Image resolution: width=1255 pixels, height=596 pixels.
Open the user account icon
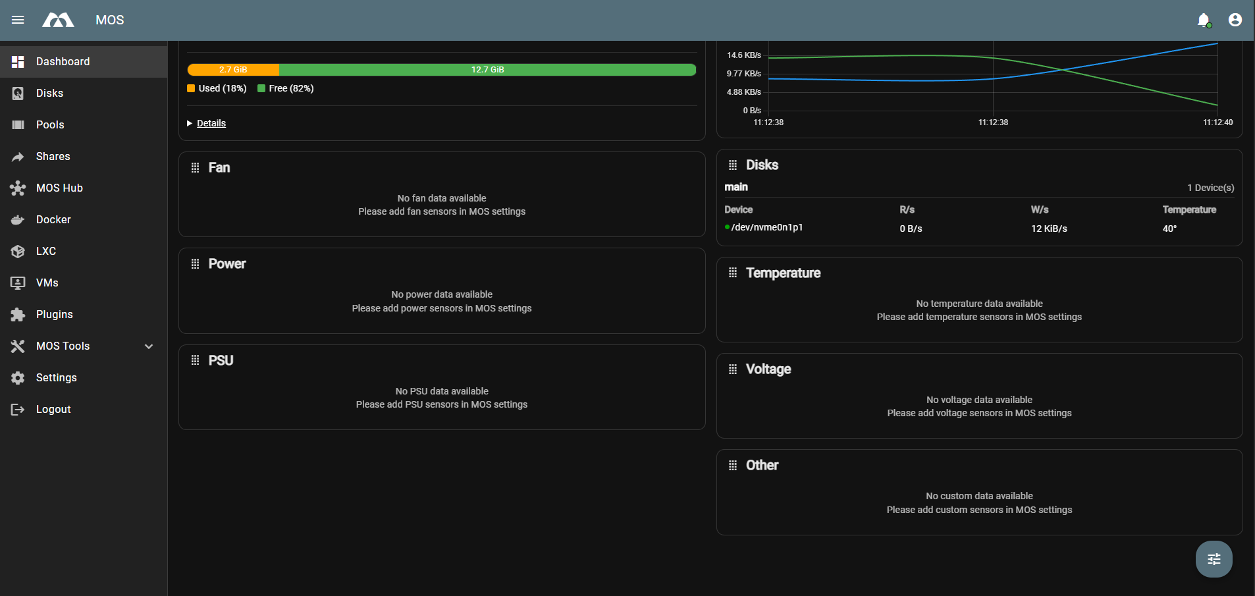(x=1235, y=20)
